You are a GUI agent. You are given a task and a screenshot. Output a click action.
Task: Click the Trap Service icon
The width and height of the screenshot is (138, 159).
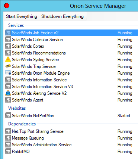click(8, 66)
